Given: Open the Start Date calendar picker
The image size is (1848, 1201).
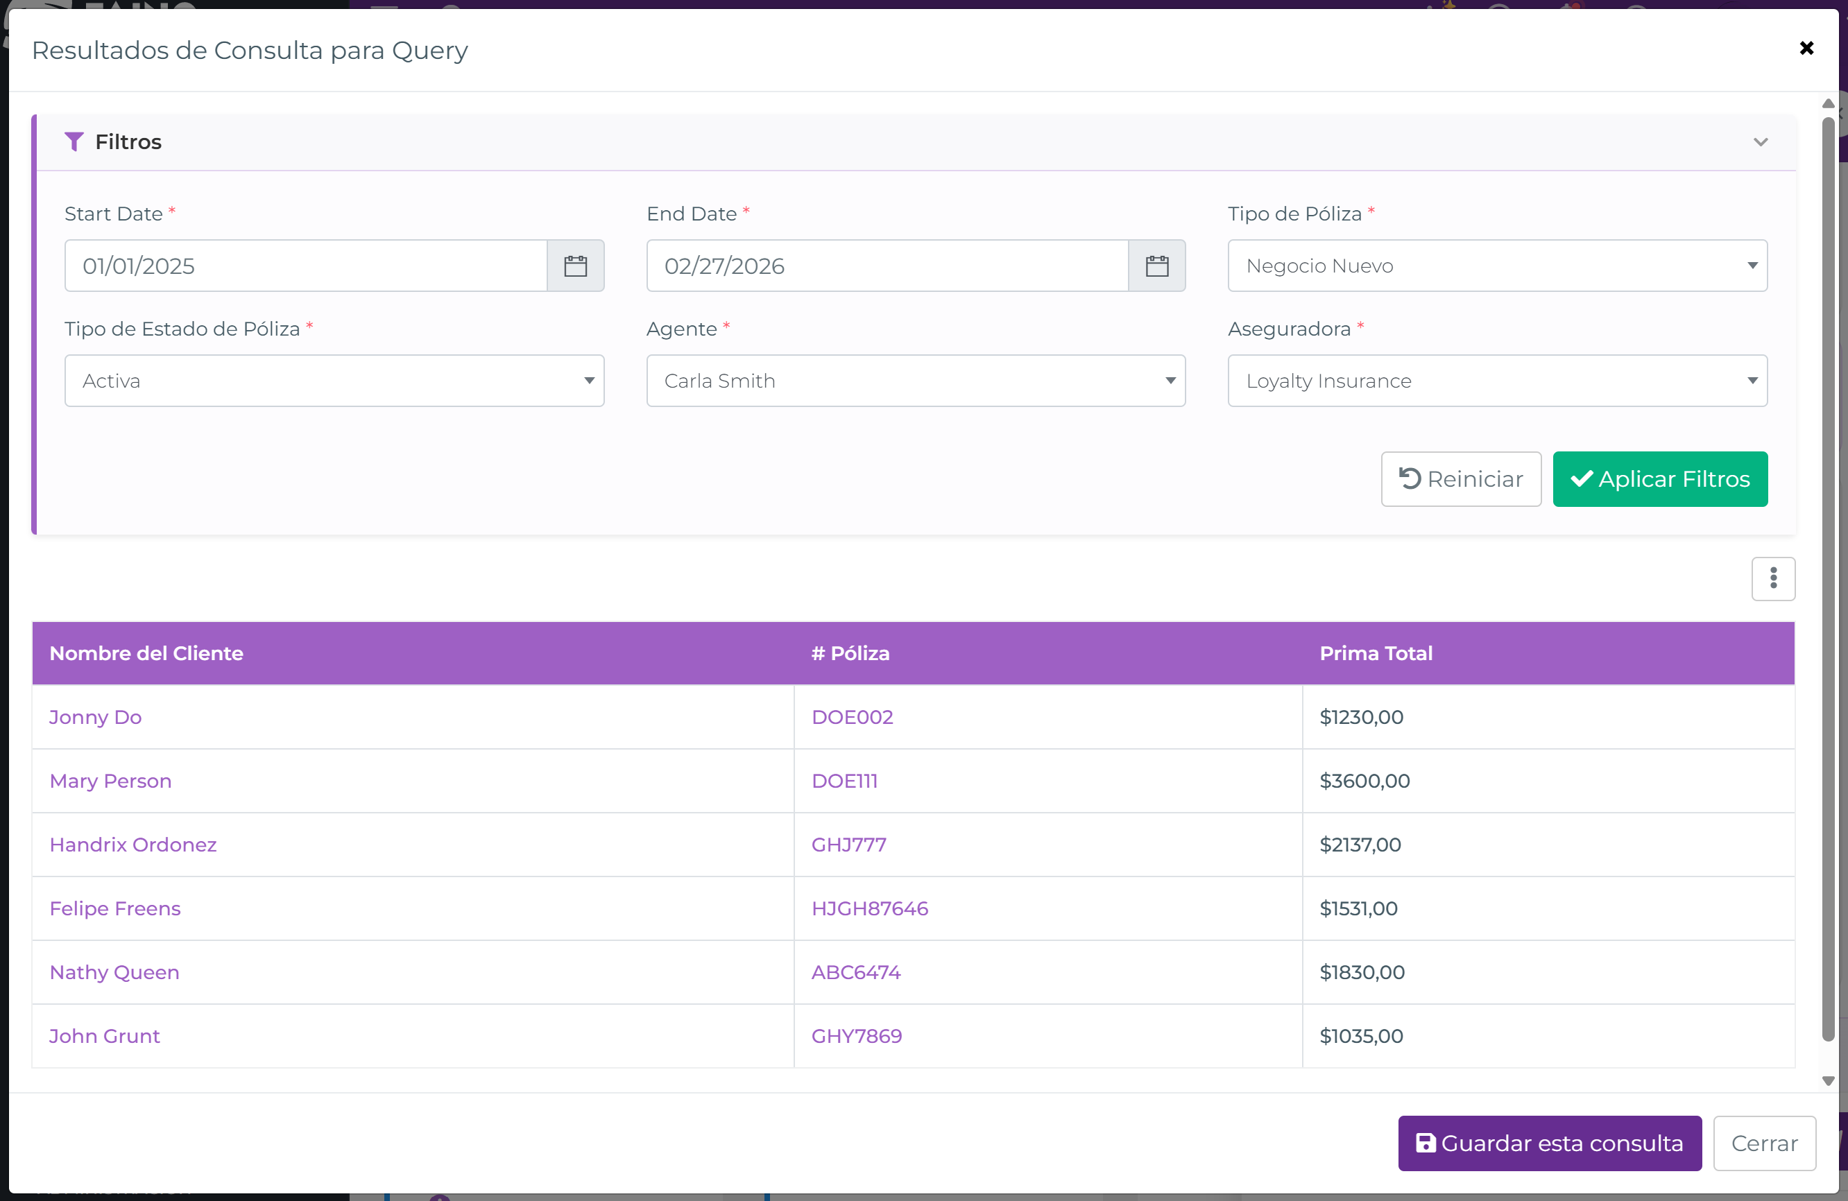Looking at the screenshot, I should point(574,266).
